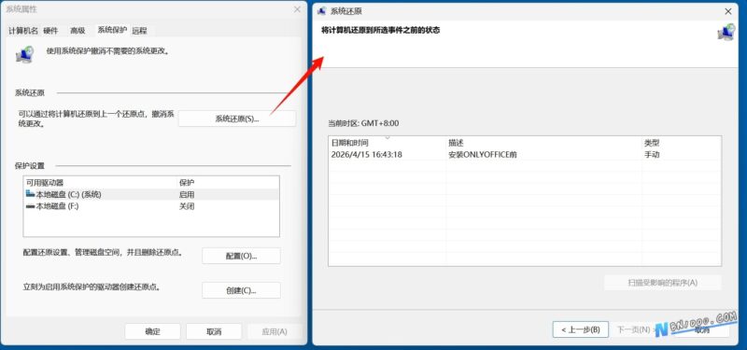The image size is (747, 350).
Task: Click the < 上一步(B) button
Action: pyautogui.click(x=580, y=329)
